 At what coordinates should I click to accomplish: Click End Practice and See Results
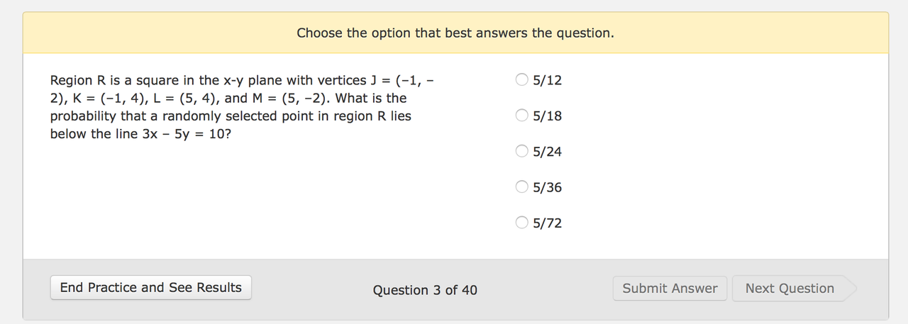pos(151,287)
